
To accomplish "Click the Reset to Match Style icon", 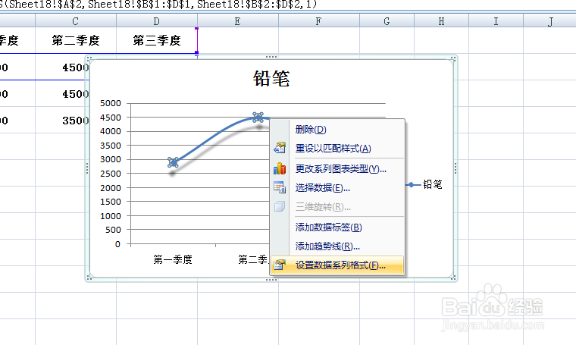I will coord(280,148).
